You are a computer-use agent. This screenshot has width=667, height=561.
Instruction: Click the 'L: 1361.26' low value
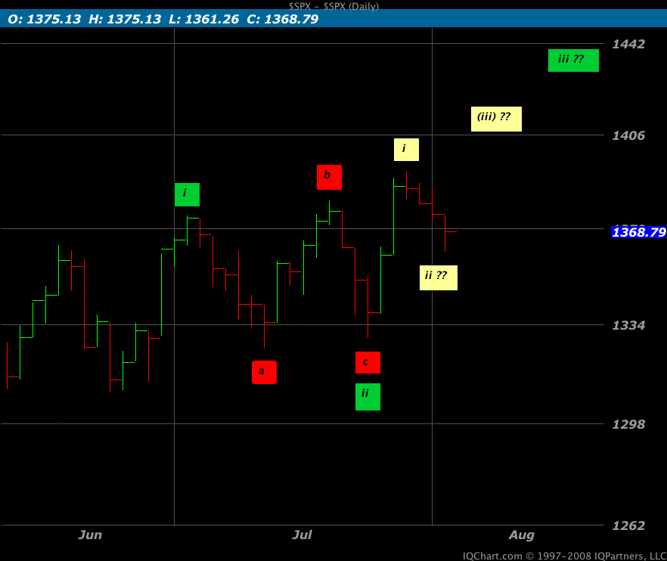point(203,19)
